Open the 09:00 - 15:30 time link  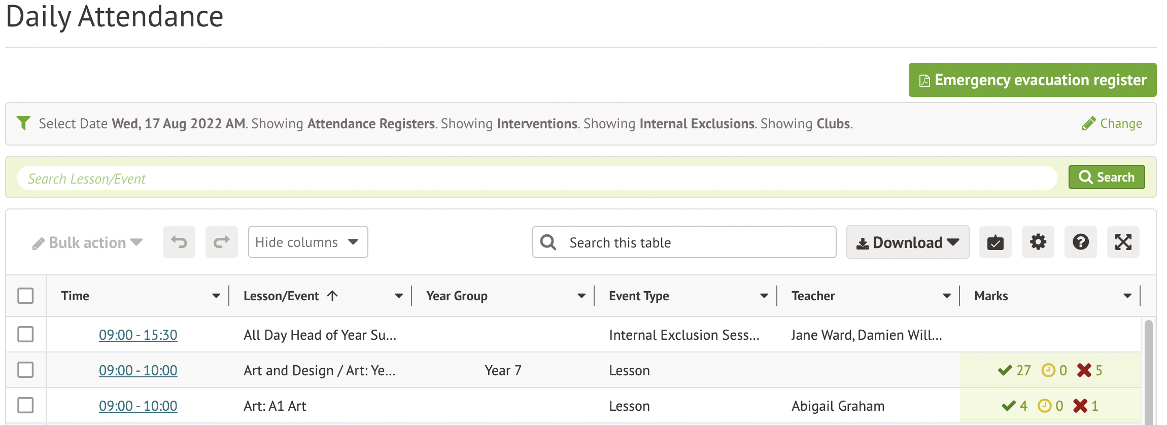pyautogui.click(x=138, y=335)
